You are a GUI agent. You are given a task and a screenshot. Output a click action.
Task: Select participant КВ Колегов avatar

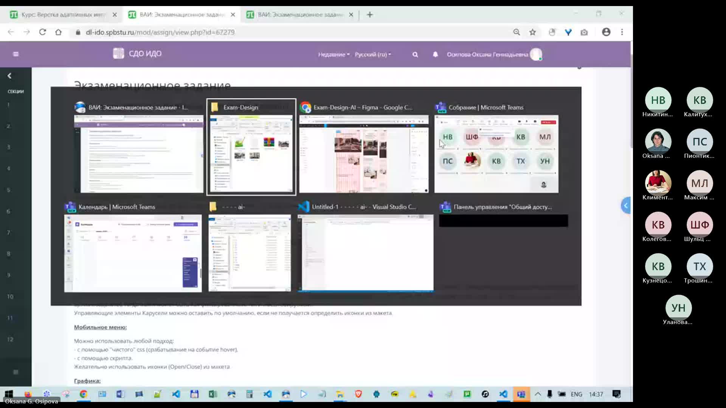pos(658,225)
